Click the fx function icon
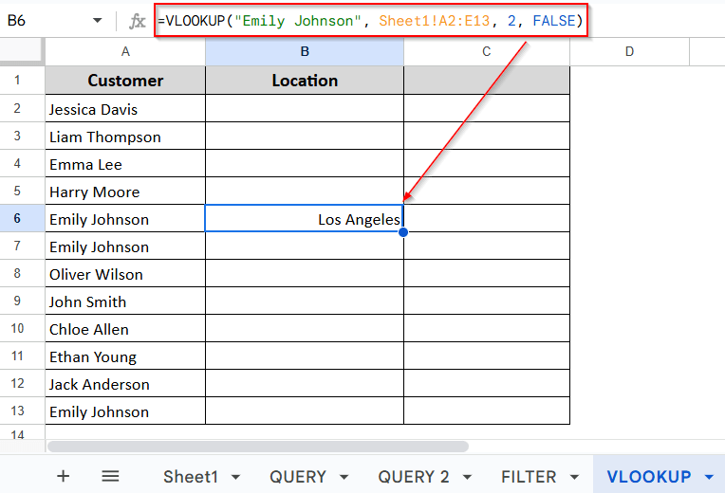The width and height of the screenshot is (725, 493). (137, 21)
